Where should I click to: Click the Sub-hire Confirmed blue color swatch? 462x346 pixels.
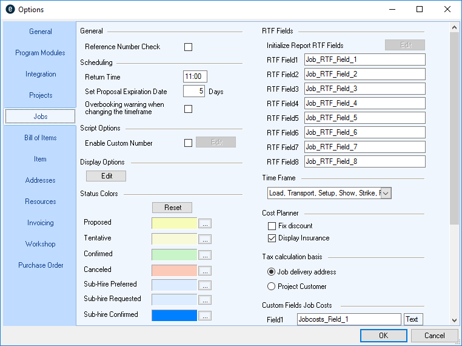[x=174, y=316]
